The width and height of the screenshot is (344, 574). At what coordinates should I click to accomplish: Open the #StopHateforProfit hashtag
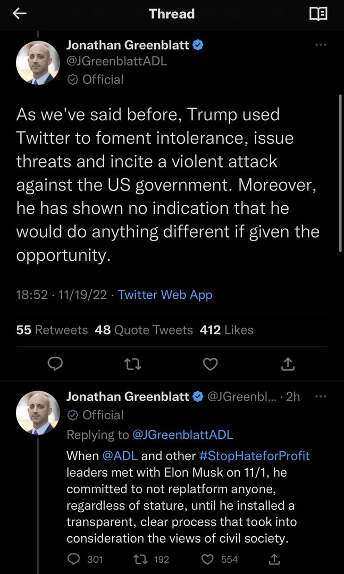[254, 456]
